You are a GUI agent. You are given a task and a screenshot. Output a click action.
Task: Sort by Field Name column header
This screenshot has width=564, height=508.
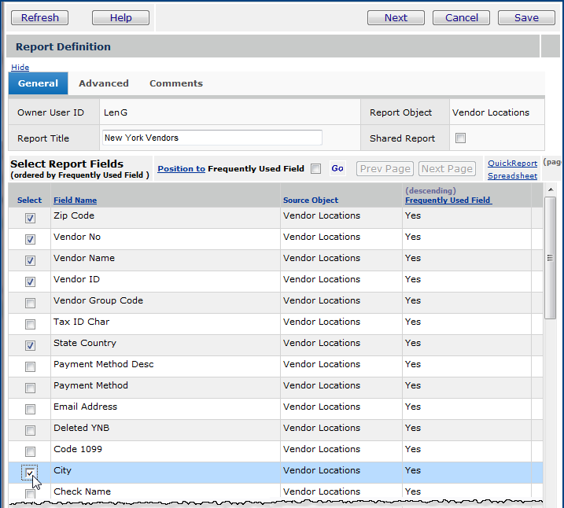click(75, 201)
